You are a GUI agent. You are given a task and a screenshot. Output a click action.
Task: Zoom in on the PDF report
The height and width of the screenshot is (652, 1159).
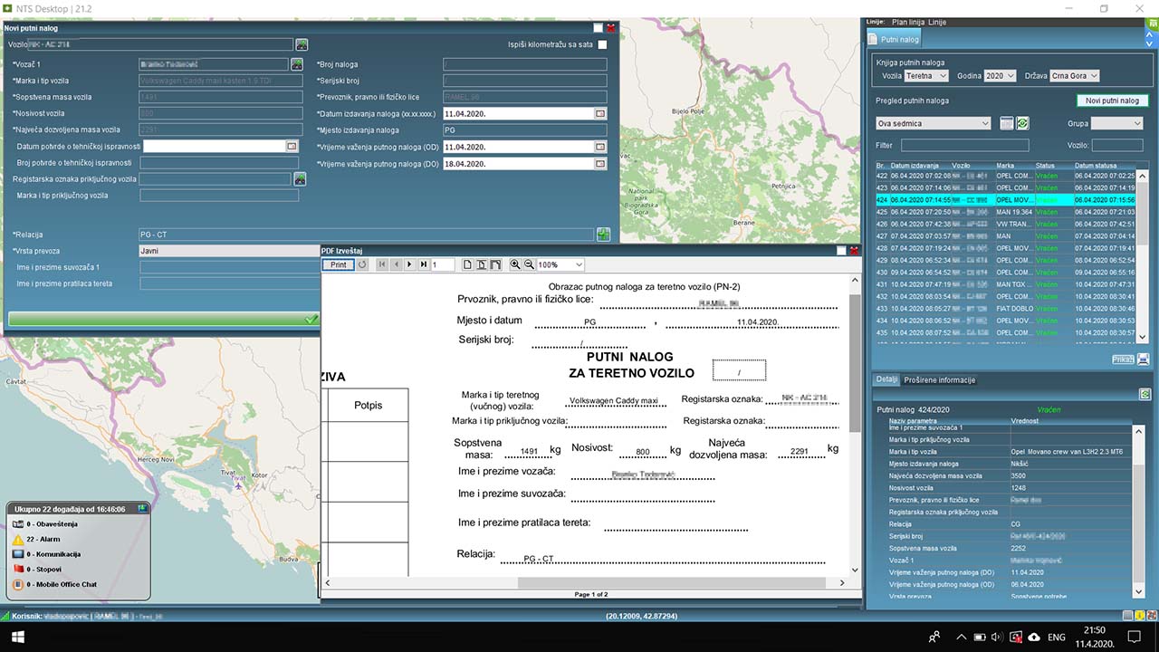515,264
